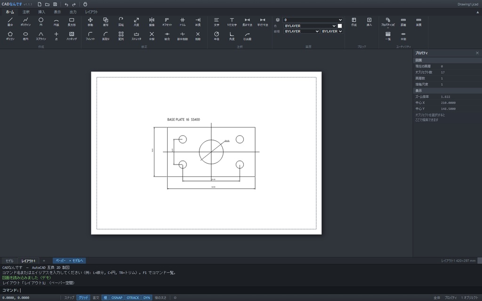The width and height of the screenshot is (482, 301).
Task: Toggle Grid (グリッド) in status bar
Action: coord(83,298)
